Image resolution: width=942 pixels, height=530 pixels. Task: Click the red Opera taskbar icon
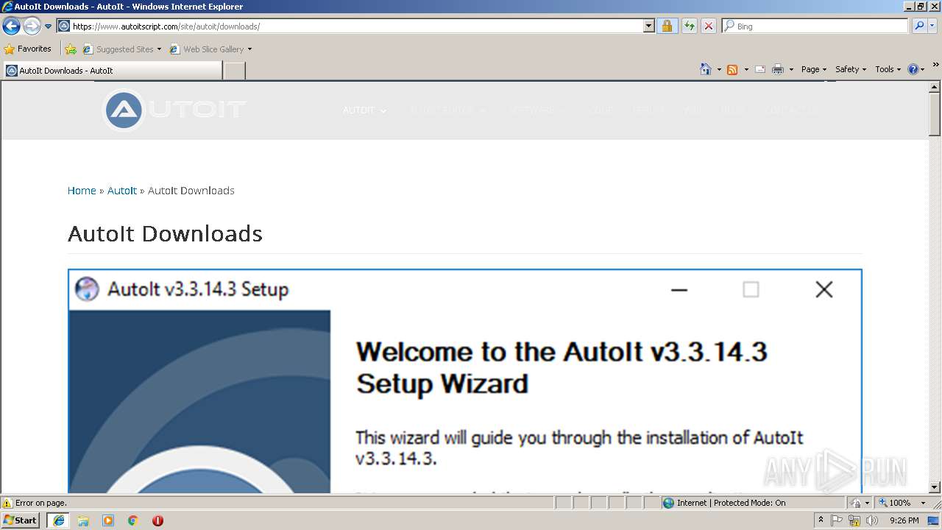(x=157, y=520)
